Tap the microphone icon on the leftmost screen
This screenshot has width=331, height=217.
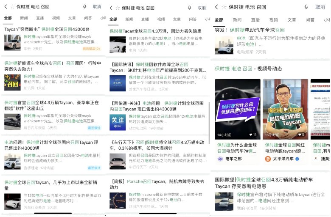click(84, 7)
